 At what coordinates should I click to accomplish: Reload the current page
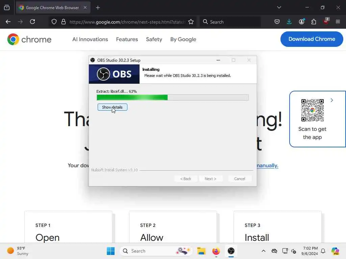(x=32, y=22)
